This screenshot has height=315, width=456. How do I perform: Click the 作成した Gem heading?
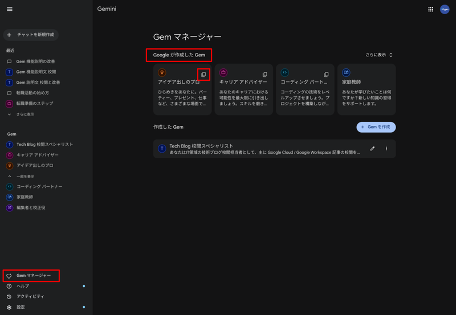point(168,127)
